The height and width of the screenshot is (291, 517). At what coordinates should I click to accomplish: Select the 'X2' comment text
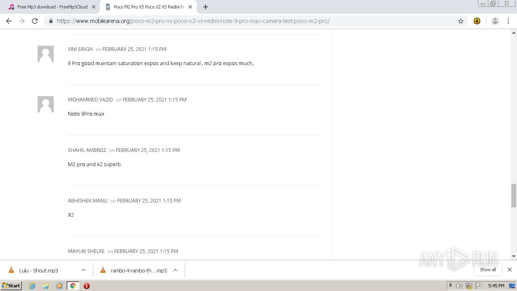coord(71,215)
